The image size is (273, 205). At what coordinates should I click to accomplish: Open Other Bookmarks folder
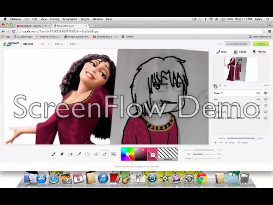click(260, 37)
